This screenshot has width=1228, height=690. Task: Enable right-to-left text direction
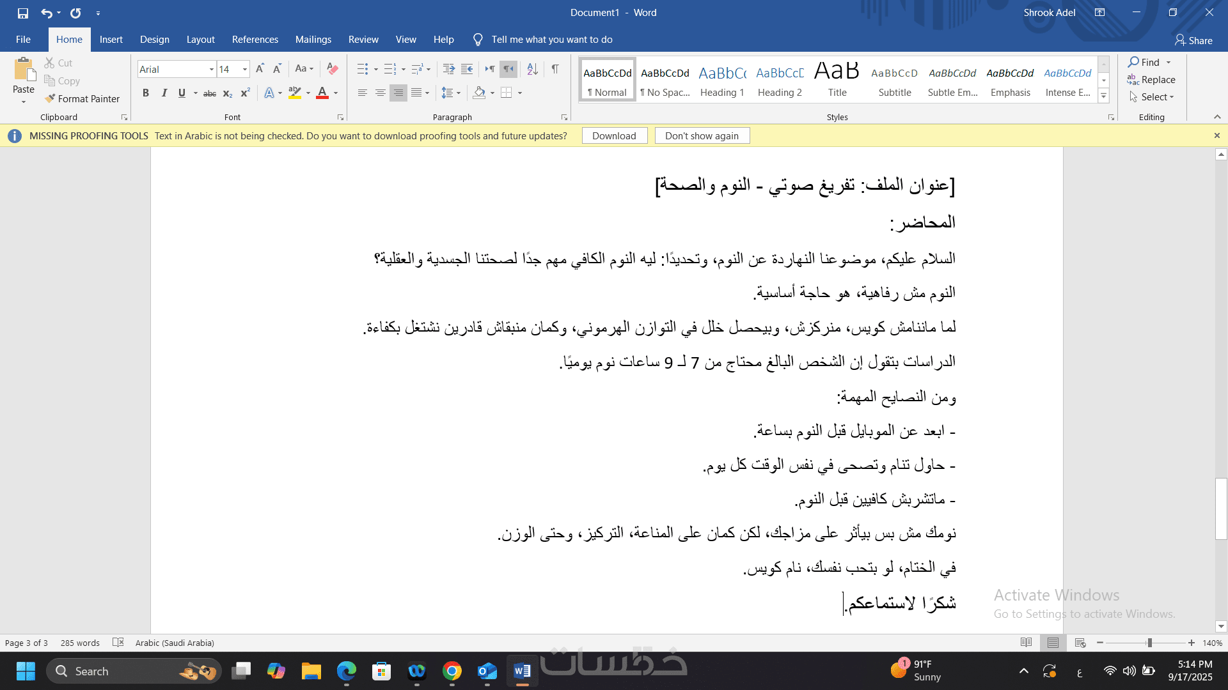pyautogui.click(x=508, y=68)
